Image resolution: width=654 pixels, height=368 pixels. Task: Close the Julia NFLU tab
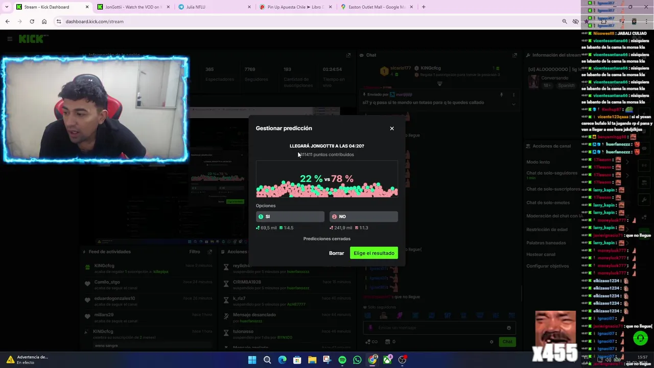(x=249, y=7)
